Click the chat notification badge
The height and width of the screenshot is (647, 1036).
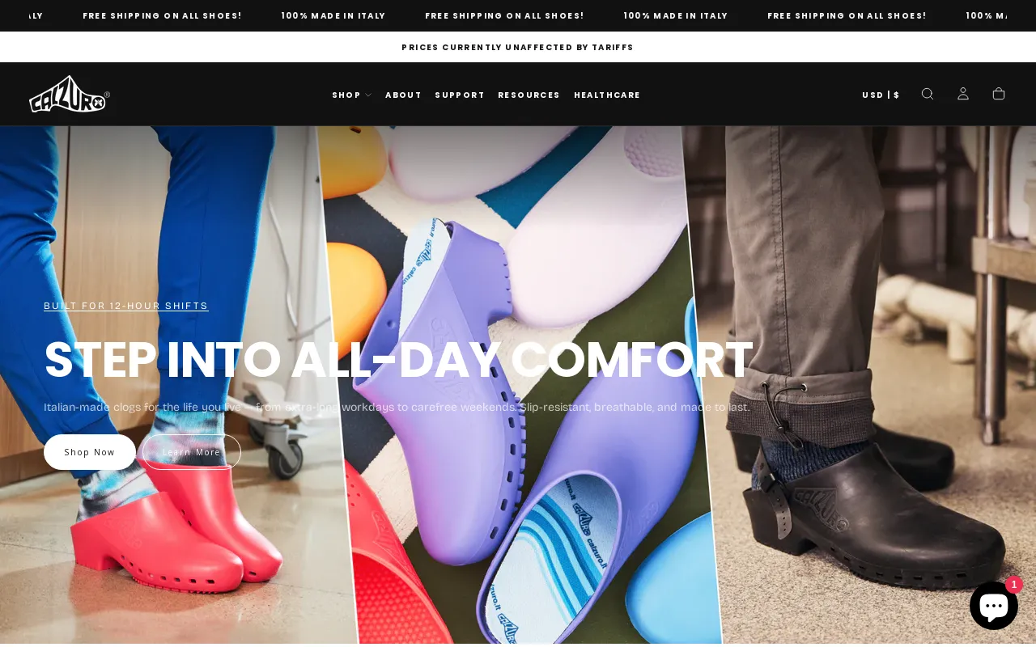(x=1013, y=585)
